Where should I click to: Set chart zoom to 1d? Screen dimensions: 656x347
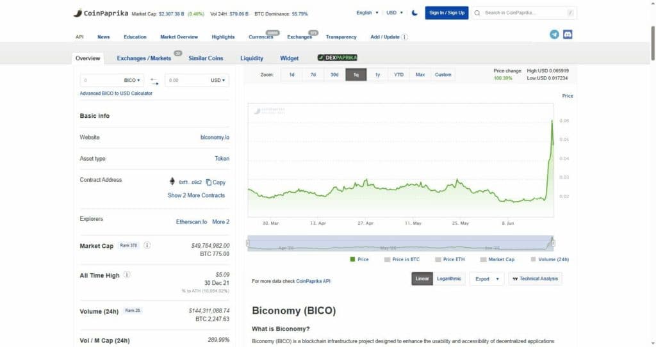point(291,75)
